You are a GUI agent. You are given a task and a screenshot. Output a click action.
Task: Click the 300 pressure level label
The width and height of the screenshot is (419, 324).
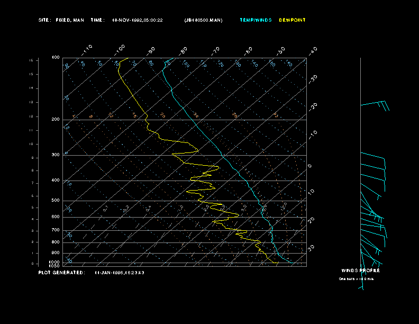(56, 155)
